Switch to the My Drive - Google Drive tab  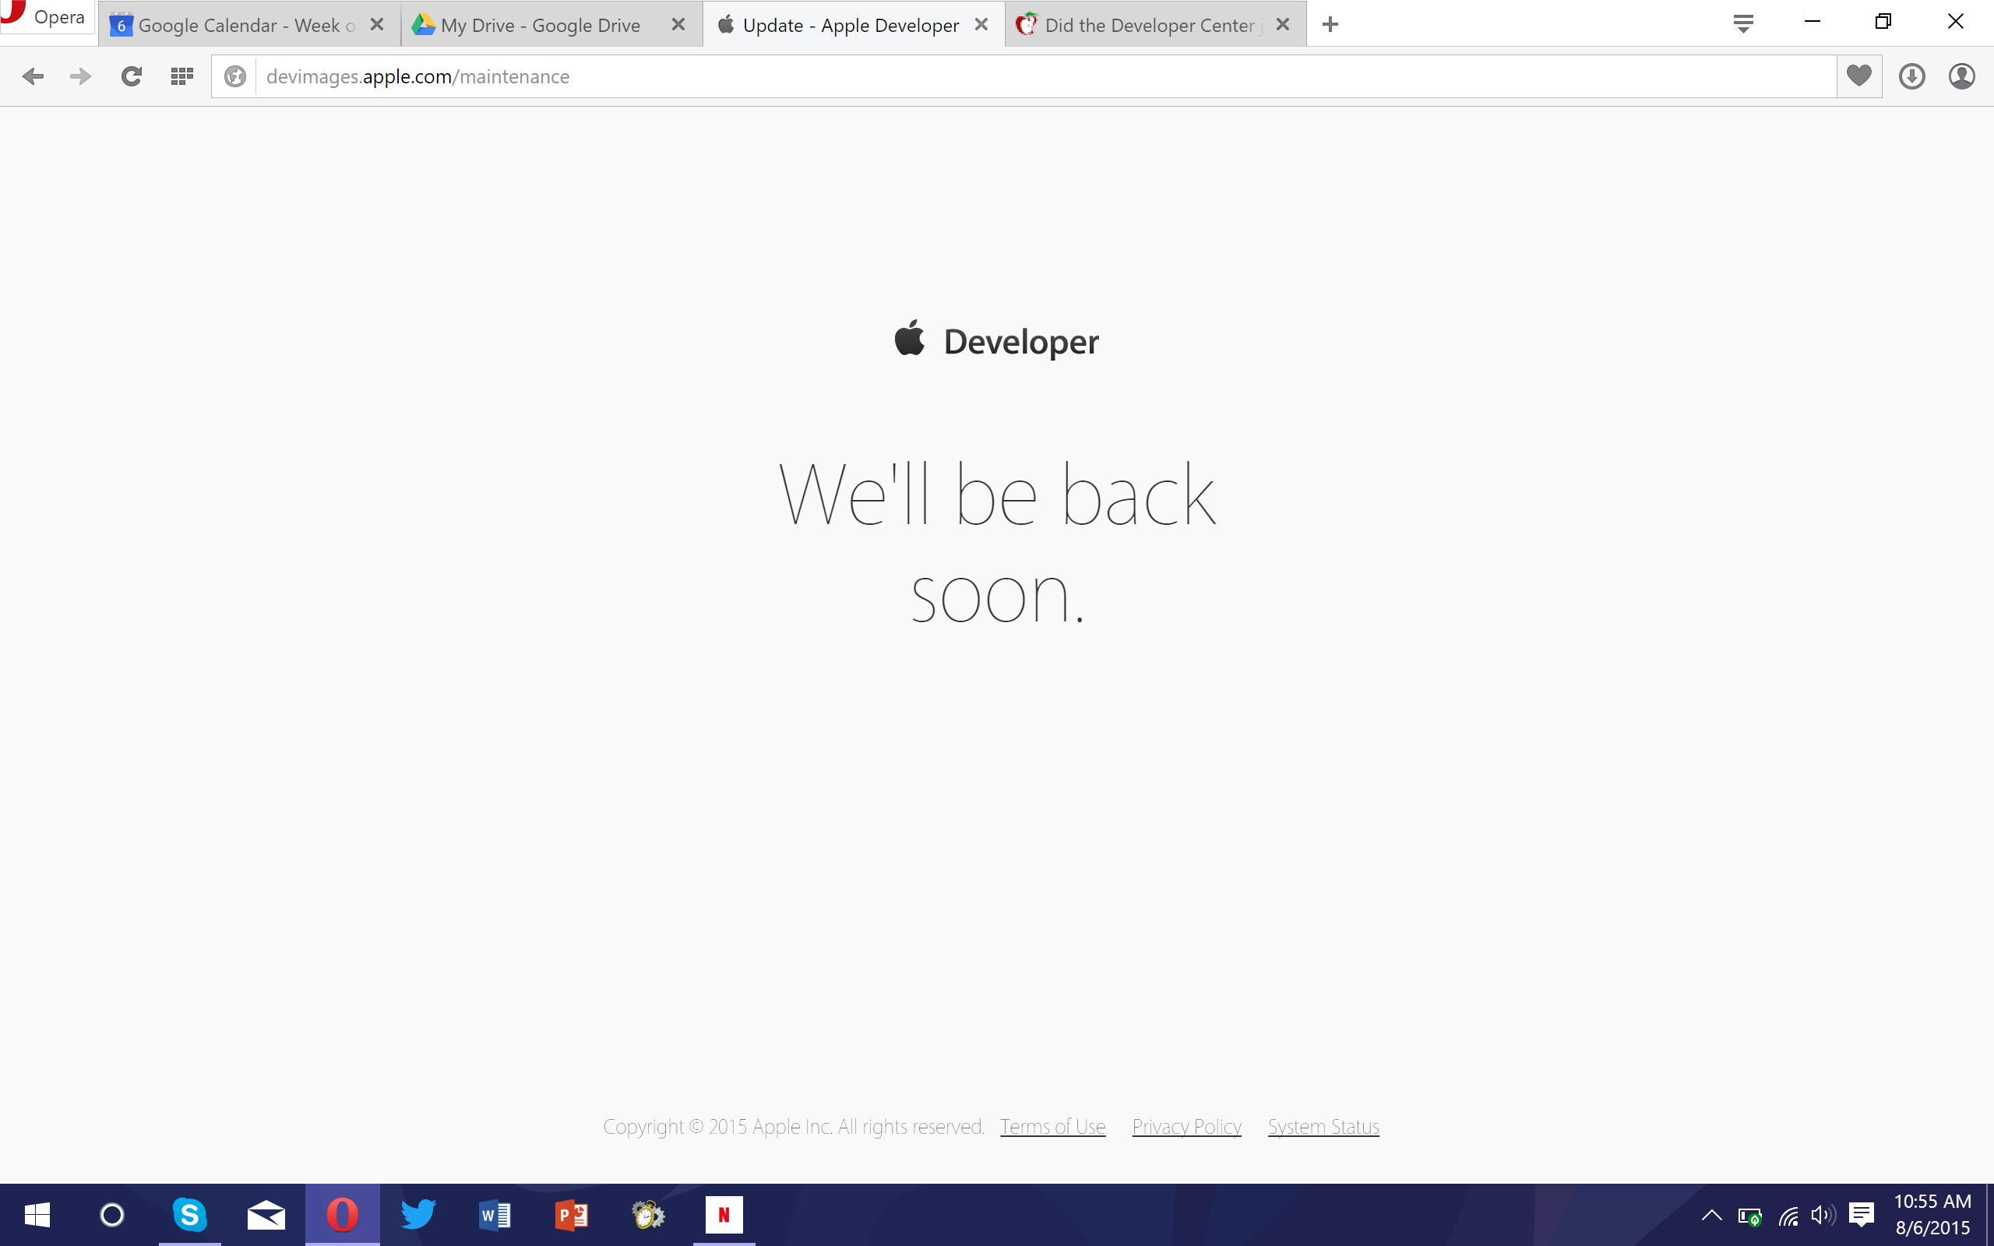551,25
